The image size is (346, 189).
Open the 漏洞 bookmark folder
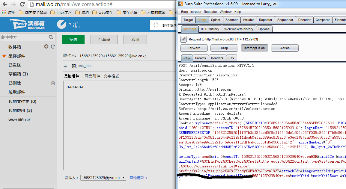pyautogui.click(x=82, y=12)
